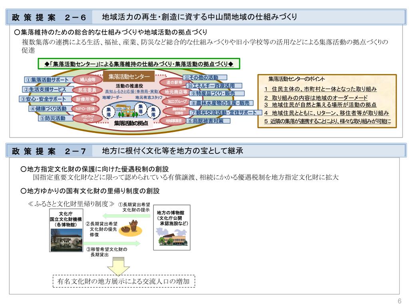This screenshot has height=307, width=409.
Task: Select the 診療所等 oval
Action: click(85, 99)
